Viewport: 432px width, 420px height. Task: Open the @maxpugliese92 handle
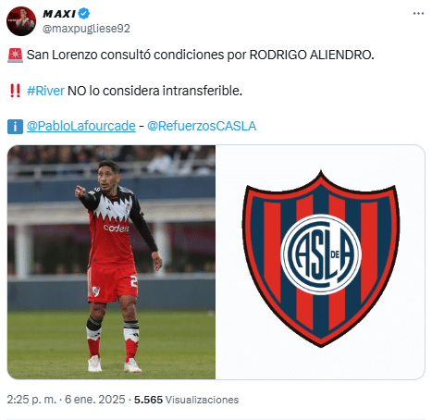pyautogui.click(x=86, y=29)
